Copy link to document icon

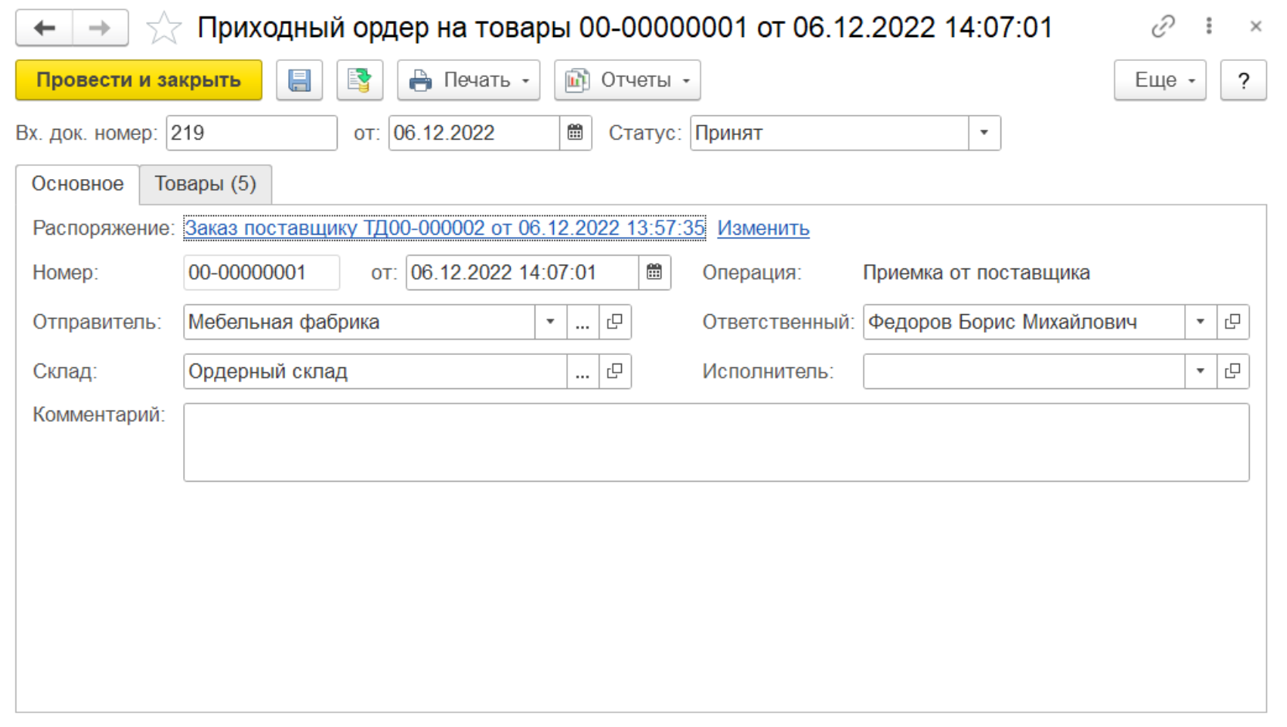click(x=1162, y=27)
